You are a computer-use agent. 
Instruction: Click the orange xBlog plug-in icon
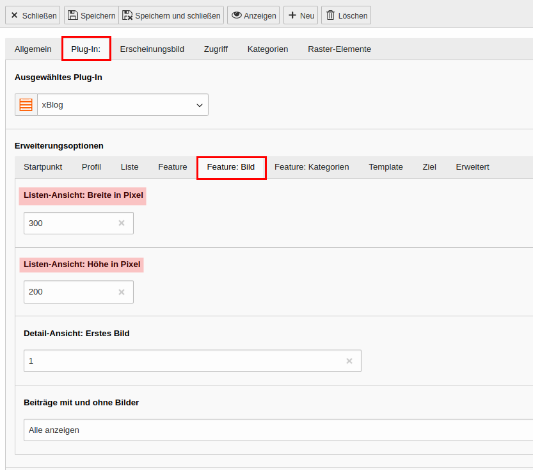(26, 105)
